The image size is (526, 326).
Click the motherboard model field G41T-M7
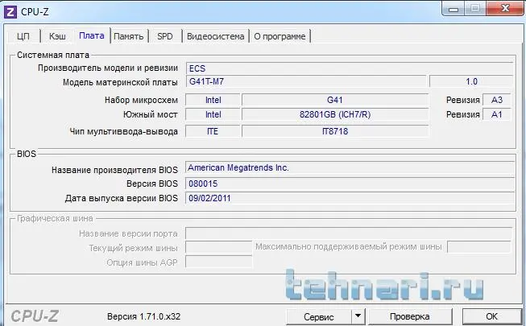coord(306,81)
